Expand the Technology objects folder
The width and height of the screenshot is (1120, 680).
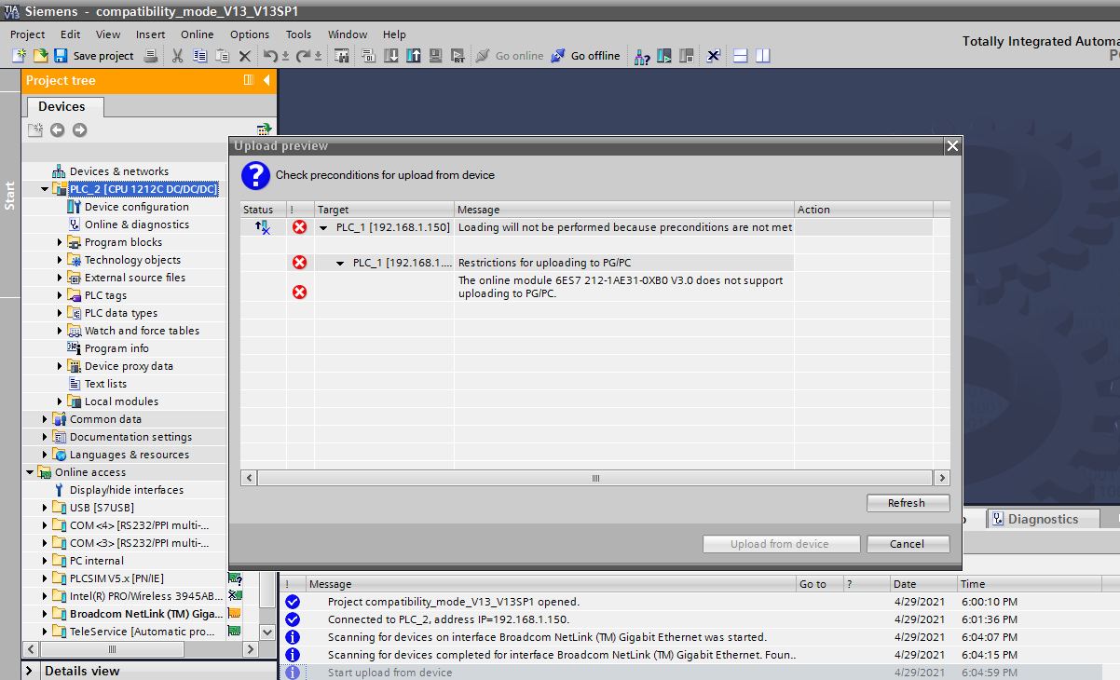tap(60, 260)
